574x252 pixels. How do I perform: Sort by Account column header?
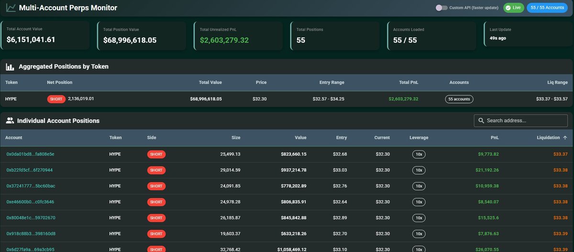14,138
